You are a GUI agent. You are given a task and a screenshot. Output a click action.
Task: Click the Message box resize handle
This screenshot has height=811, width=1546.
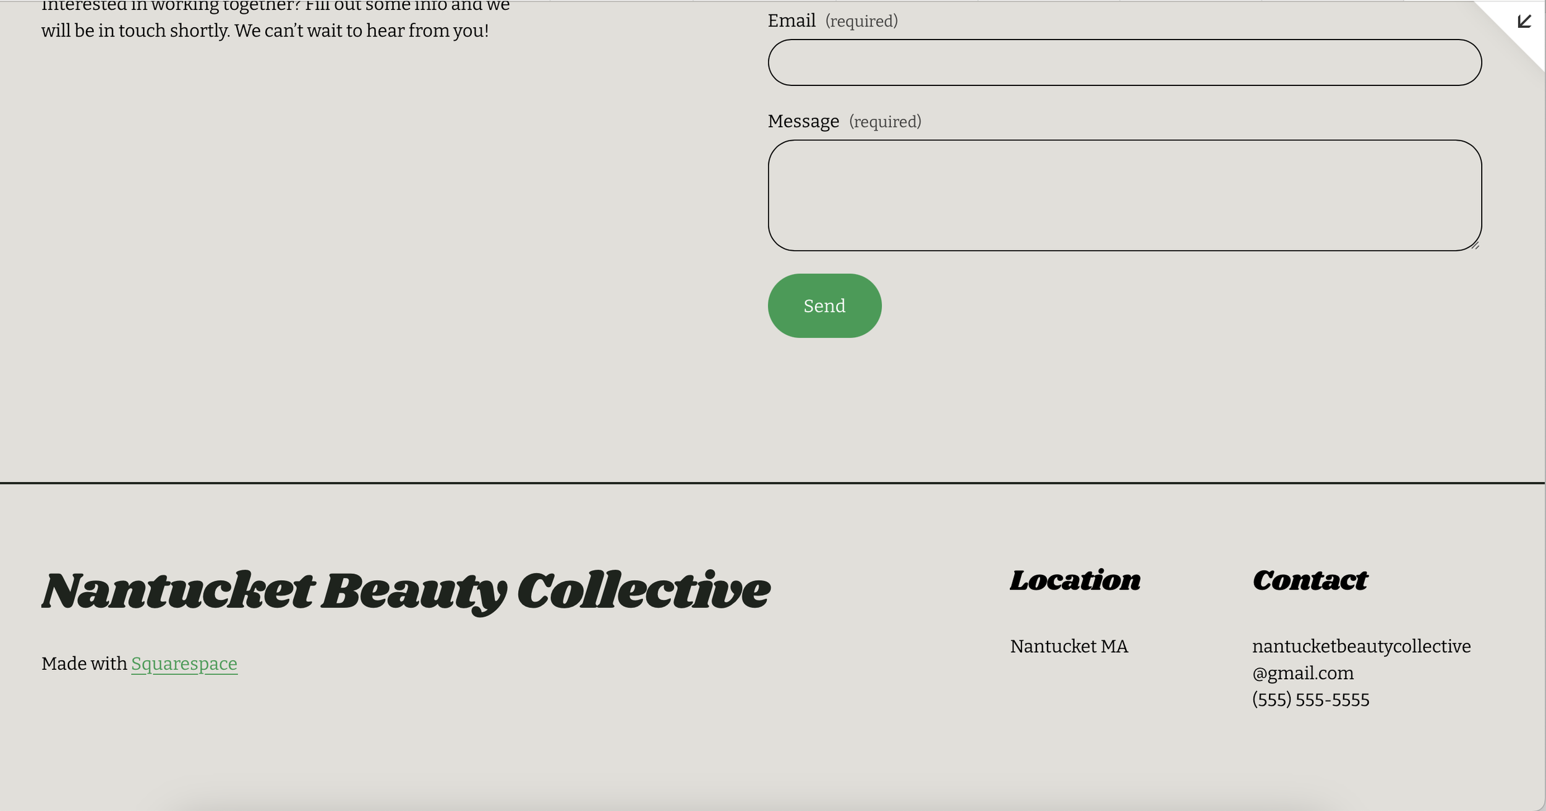click(x=1476, y=246)
